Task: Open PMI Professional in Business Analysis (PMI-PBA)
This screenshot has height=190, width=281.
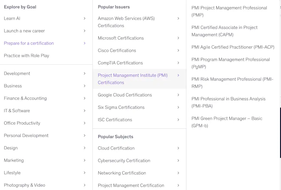Action: pos(228,102)
